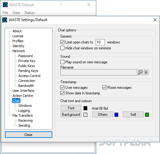This screenshot has width=160, height=154.
Task: Close the WASTE Settings dialog with X
Action: click(155, 20)
